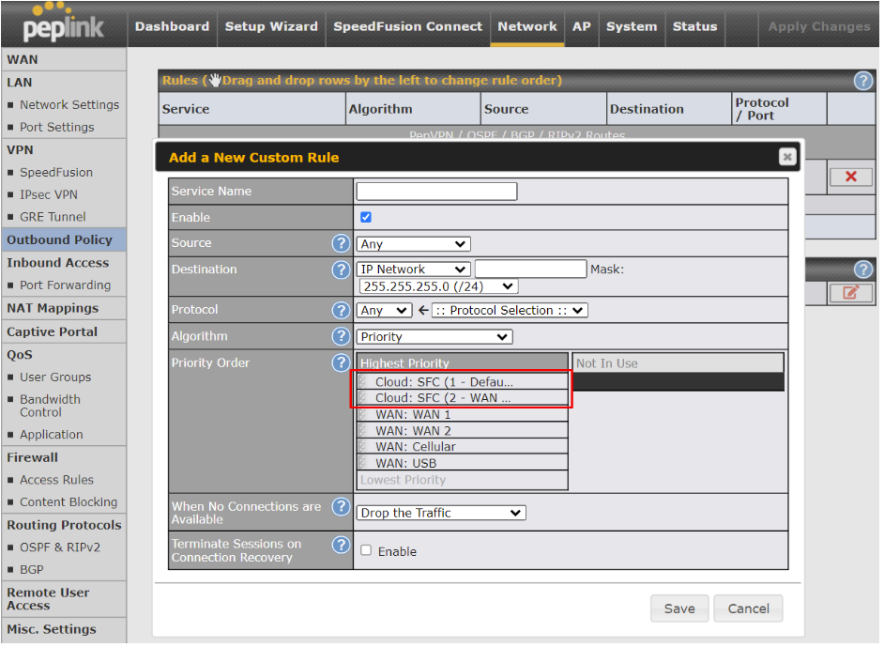The height and width of the screenshot is (647, 884).
Task: Switch to the Network tab
Action: pyautogui.click(x=529, y=26)
